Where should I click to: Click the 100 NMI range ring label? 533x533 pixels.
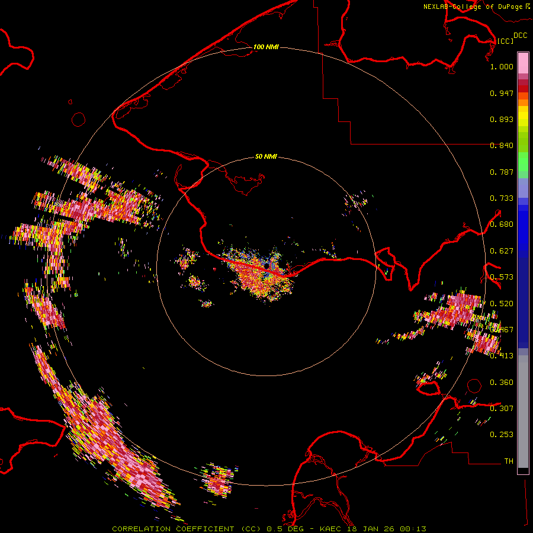pyautogui.click(x=266, y=47)
